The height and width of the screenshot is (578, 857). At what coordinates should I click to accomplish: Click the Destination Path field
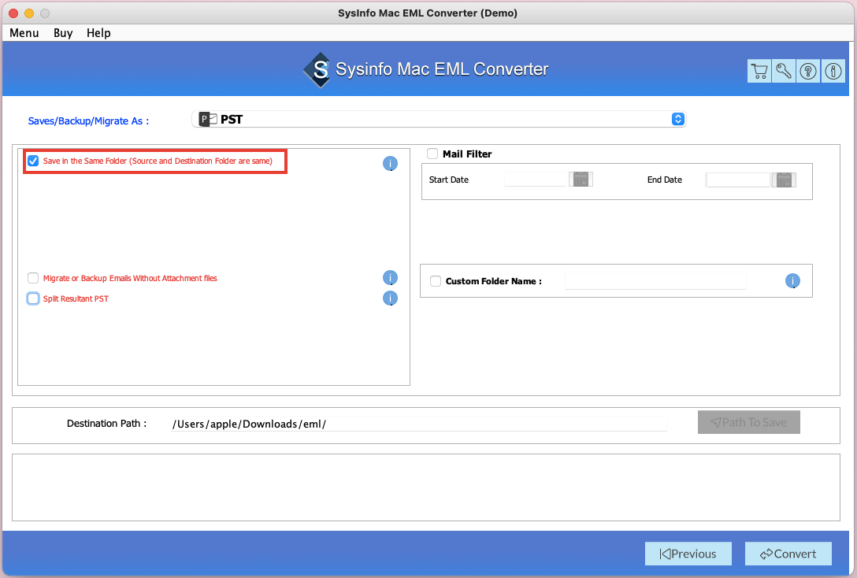click(419, 424)
